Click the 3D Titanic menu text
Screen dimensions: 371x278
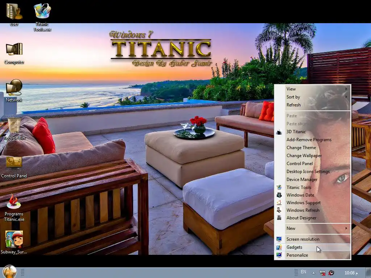pyautogui.click(x=296, y=132)
